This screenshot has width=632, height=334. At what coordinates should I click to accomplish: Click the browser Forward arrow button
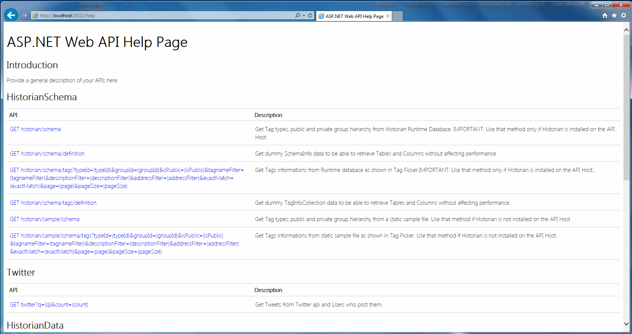(x=24, y=15)
